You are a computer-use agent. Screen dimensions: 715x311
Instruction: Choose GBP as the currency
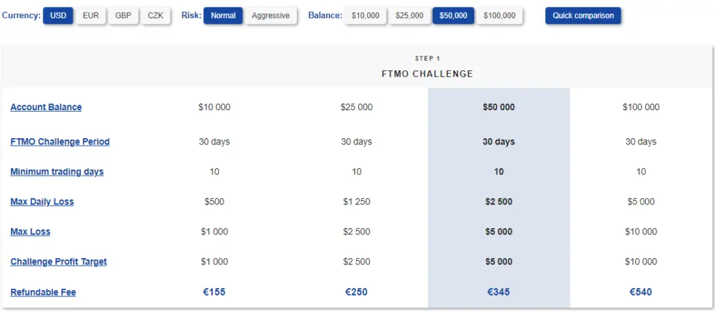(123, 15)
